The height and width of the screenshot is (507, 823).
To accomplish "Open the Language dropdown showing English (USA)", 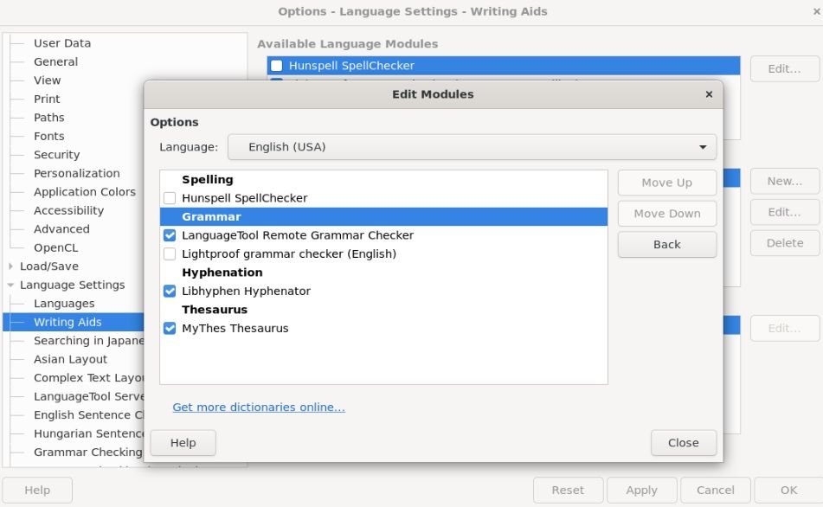I will (x=472, y=147).
